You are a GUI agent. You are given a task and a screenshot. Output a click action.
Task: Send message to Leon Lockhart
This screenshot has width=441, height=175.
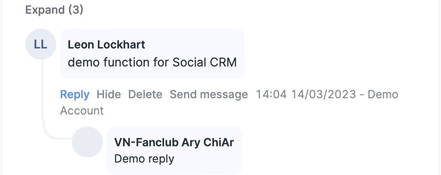(x=208, y=94)
